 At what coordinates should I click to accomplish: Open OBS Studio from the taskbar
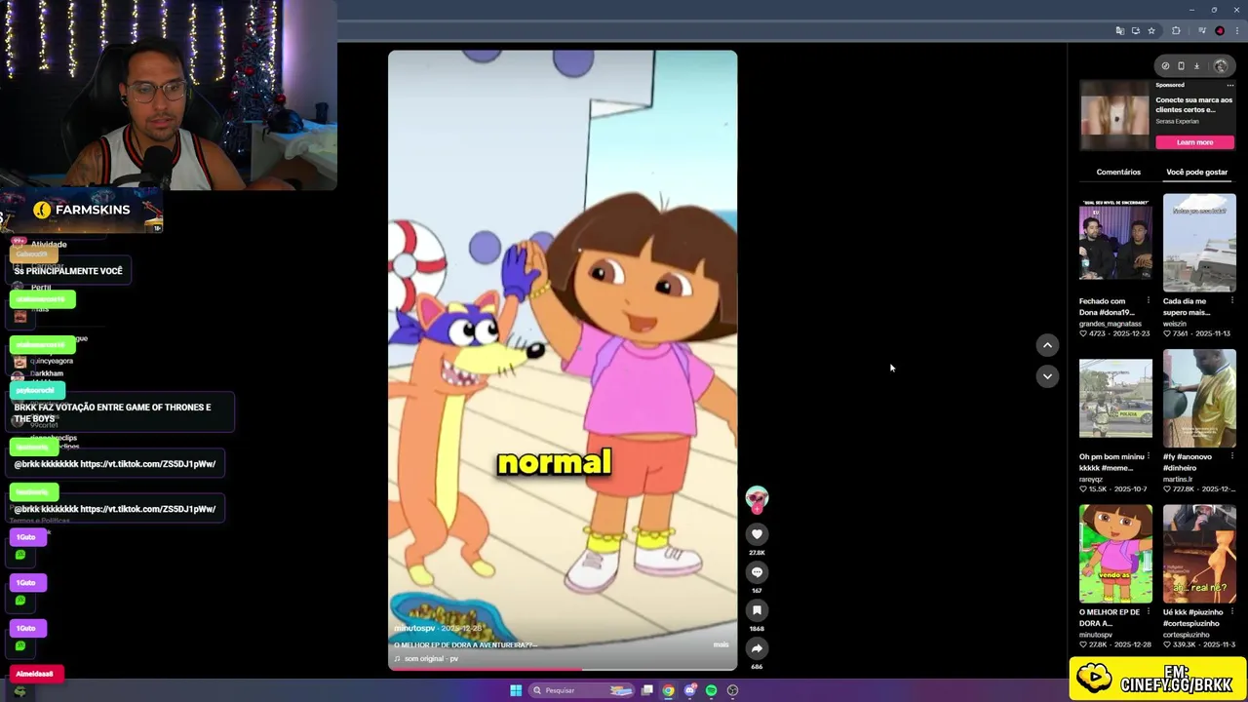click(732, 690)
